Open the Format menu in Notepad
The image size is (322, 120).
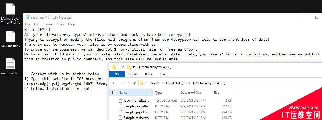click(x=48, y=24)
